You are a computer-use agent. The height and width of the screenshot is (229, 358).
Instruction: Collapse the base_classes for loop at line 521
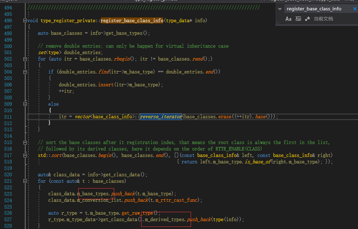[x=24, y=181]
